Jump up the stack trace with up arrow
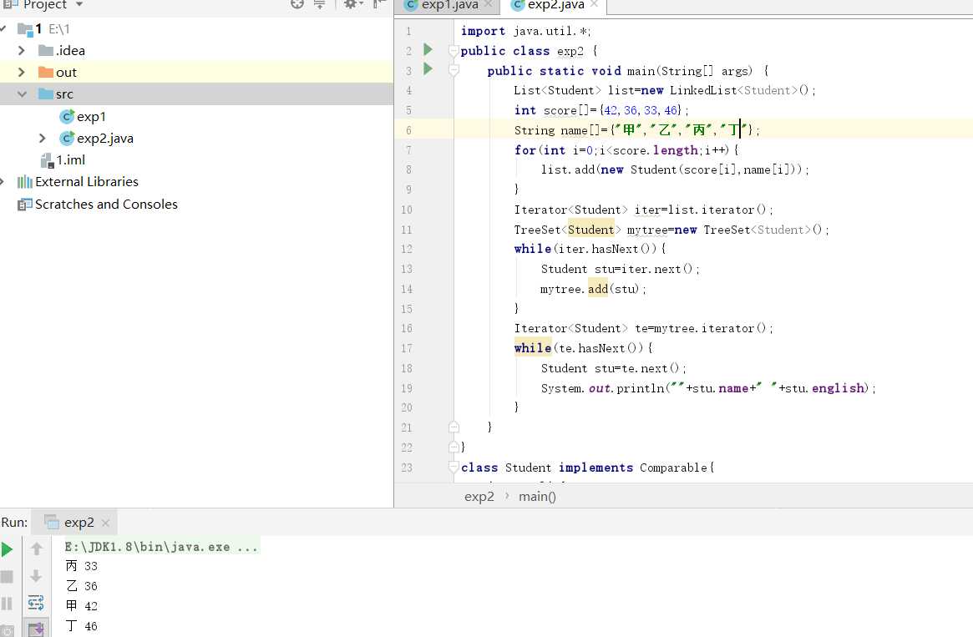973x637 pixels. click(36, 549)
